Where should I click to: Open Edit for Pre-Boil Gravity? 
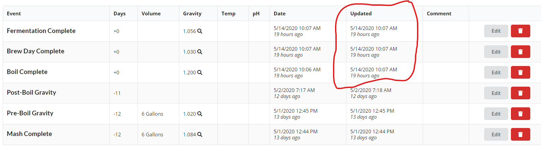(x=496, y=114)
